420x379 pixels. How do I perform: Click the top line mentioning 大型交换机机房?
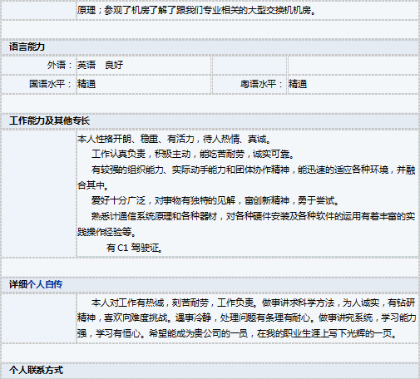(x=196, y=10)
